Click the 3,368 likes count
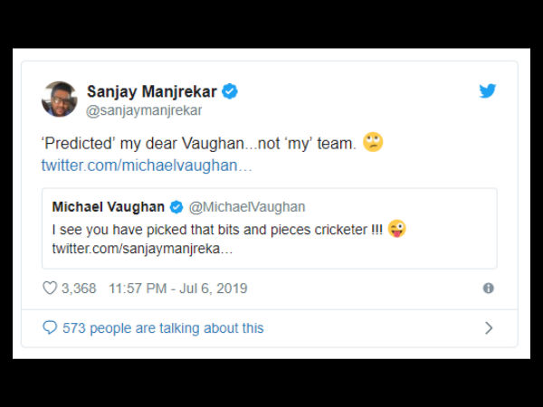Viewport: 543px width, 407px height. 79,289
